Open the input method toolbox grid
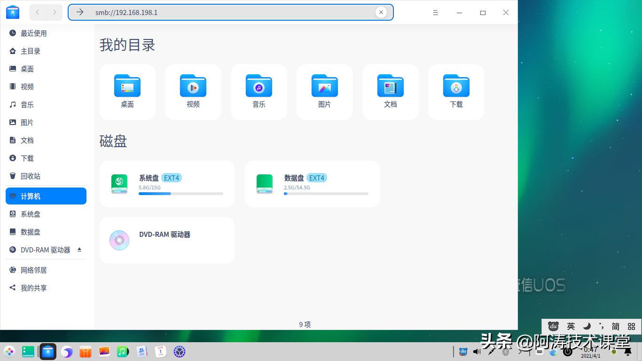642x361 pixels. click(x=631, y=326)
